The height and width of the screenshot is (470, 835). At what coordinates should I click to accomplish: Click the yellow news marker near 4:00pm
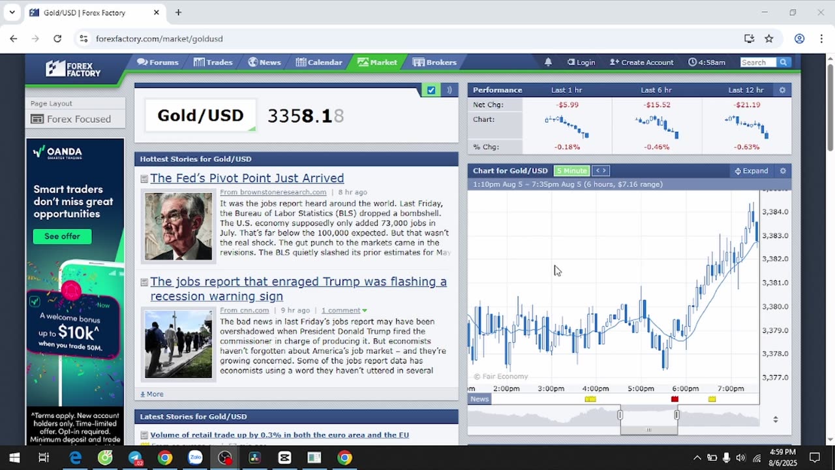point(590,399)
